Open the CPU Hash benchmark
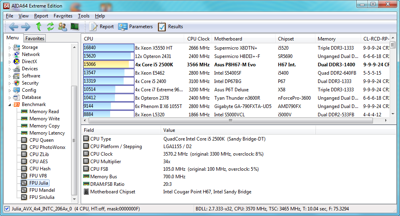 40,169
